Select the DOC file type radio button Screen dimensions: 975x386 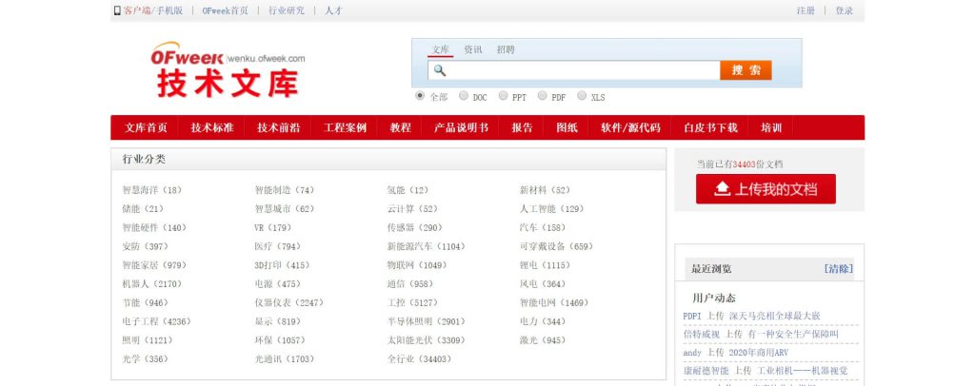[x=464, y=96]
